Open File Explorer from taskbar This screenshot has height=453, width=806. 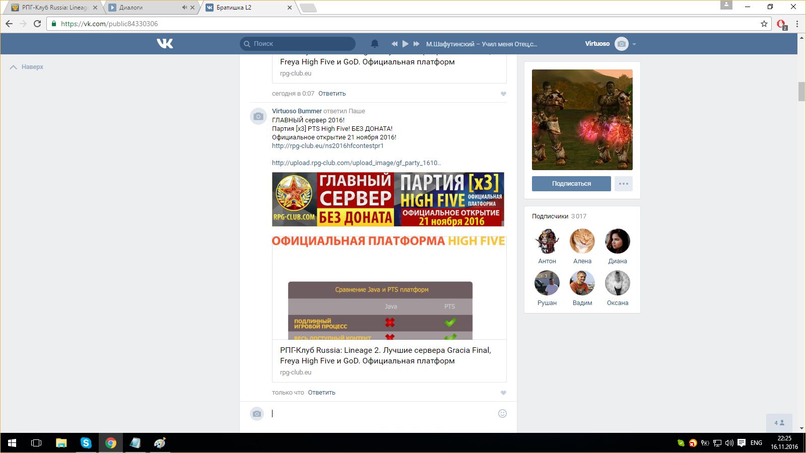pos(61,443)
